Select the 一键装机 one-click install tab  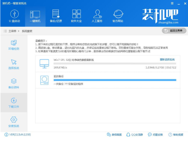pyautogui.click(x=35, y=16)
